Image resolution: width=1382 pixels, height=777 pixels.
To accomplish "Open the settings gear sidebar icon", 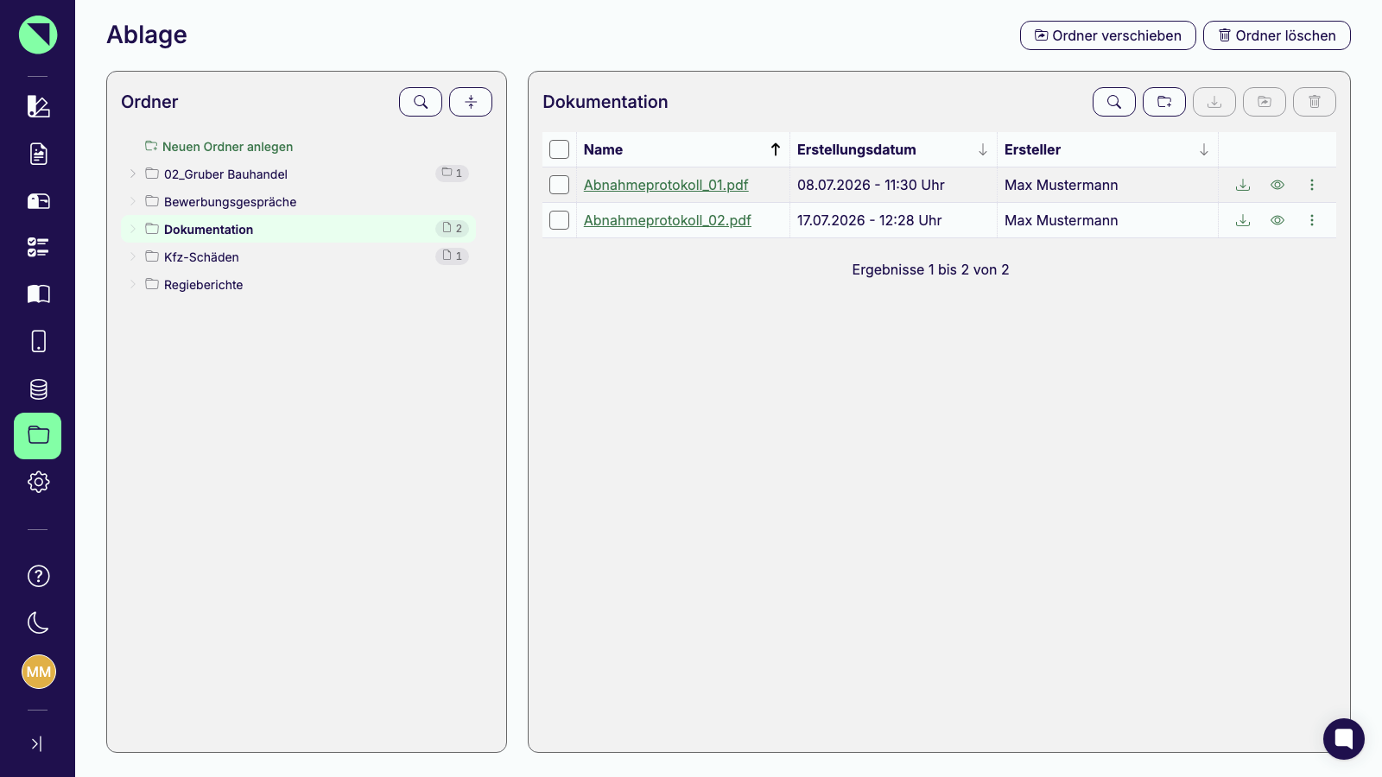I will coord(38,482).
